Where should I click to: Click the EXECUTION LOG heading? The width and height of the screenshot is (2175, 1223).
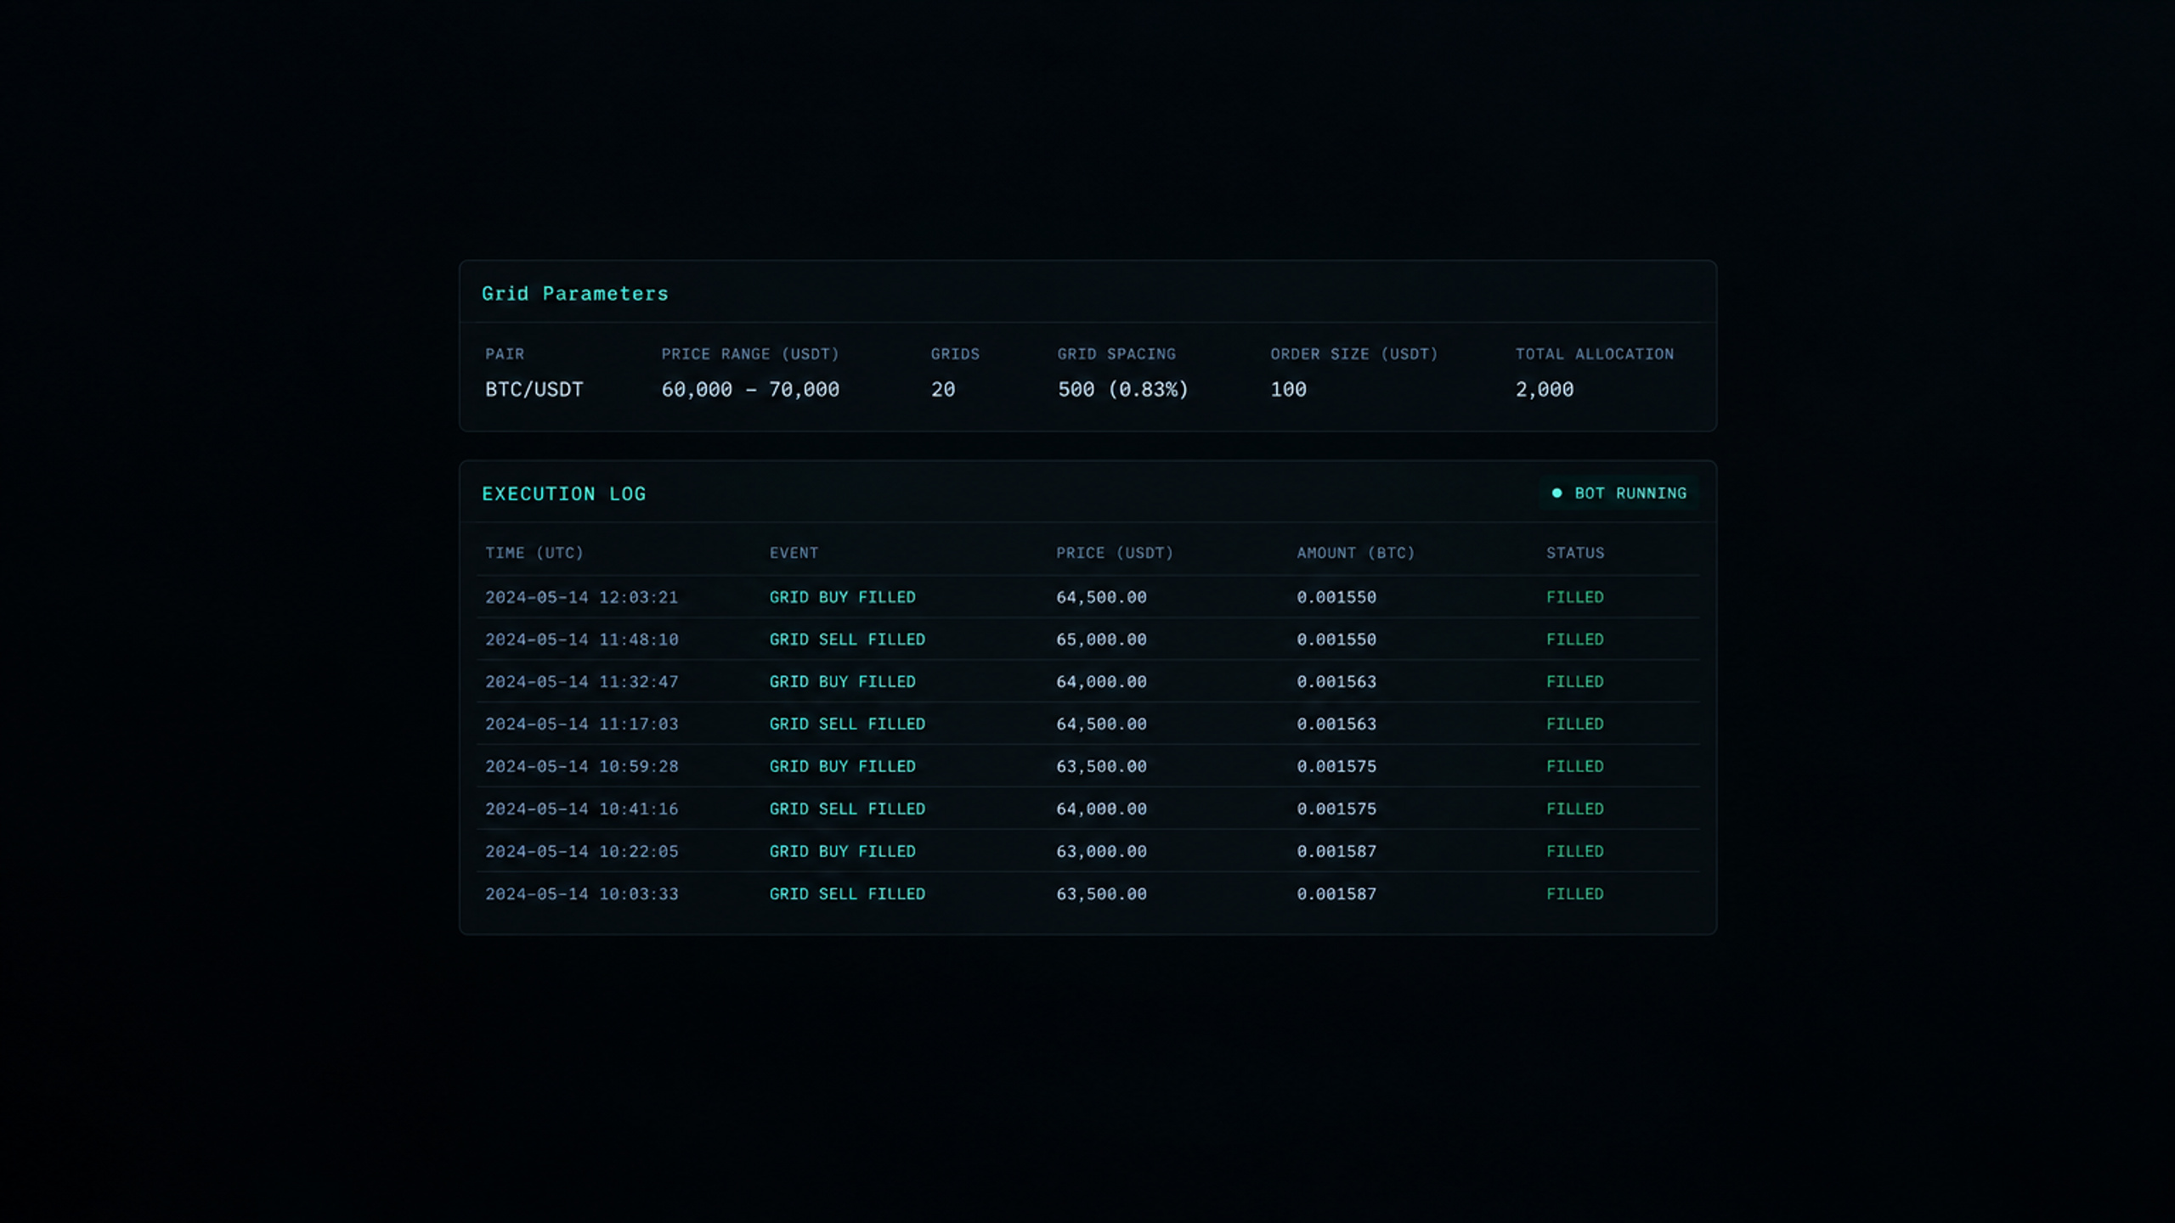[564, 494]
